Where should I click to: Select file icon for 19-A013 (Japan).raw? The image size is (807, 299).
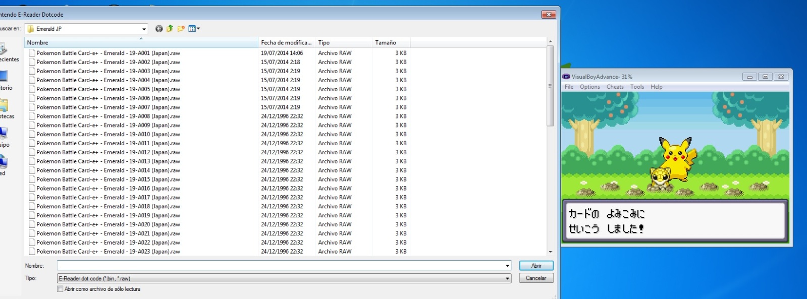point(32,161)
